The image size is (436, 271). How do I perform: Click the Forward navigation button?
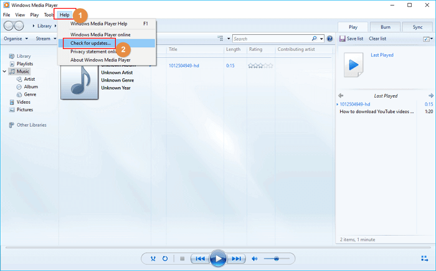[x=19, y=26]
